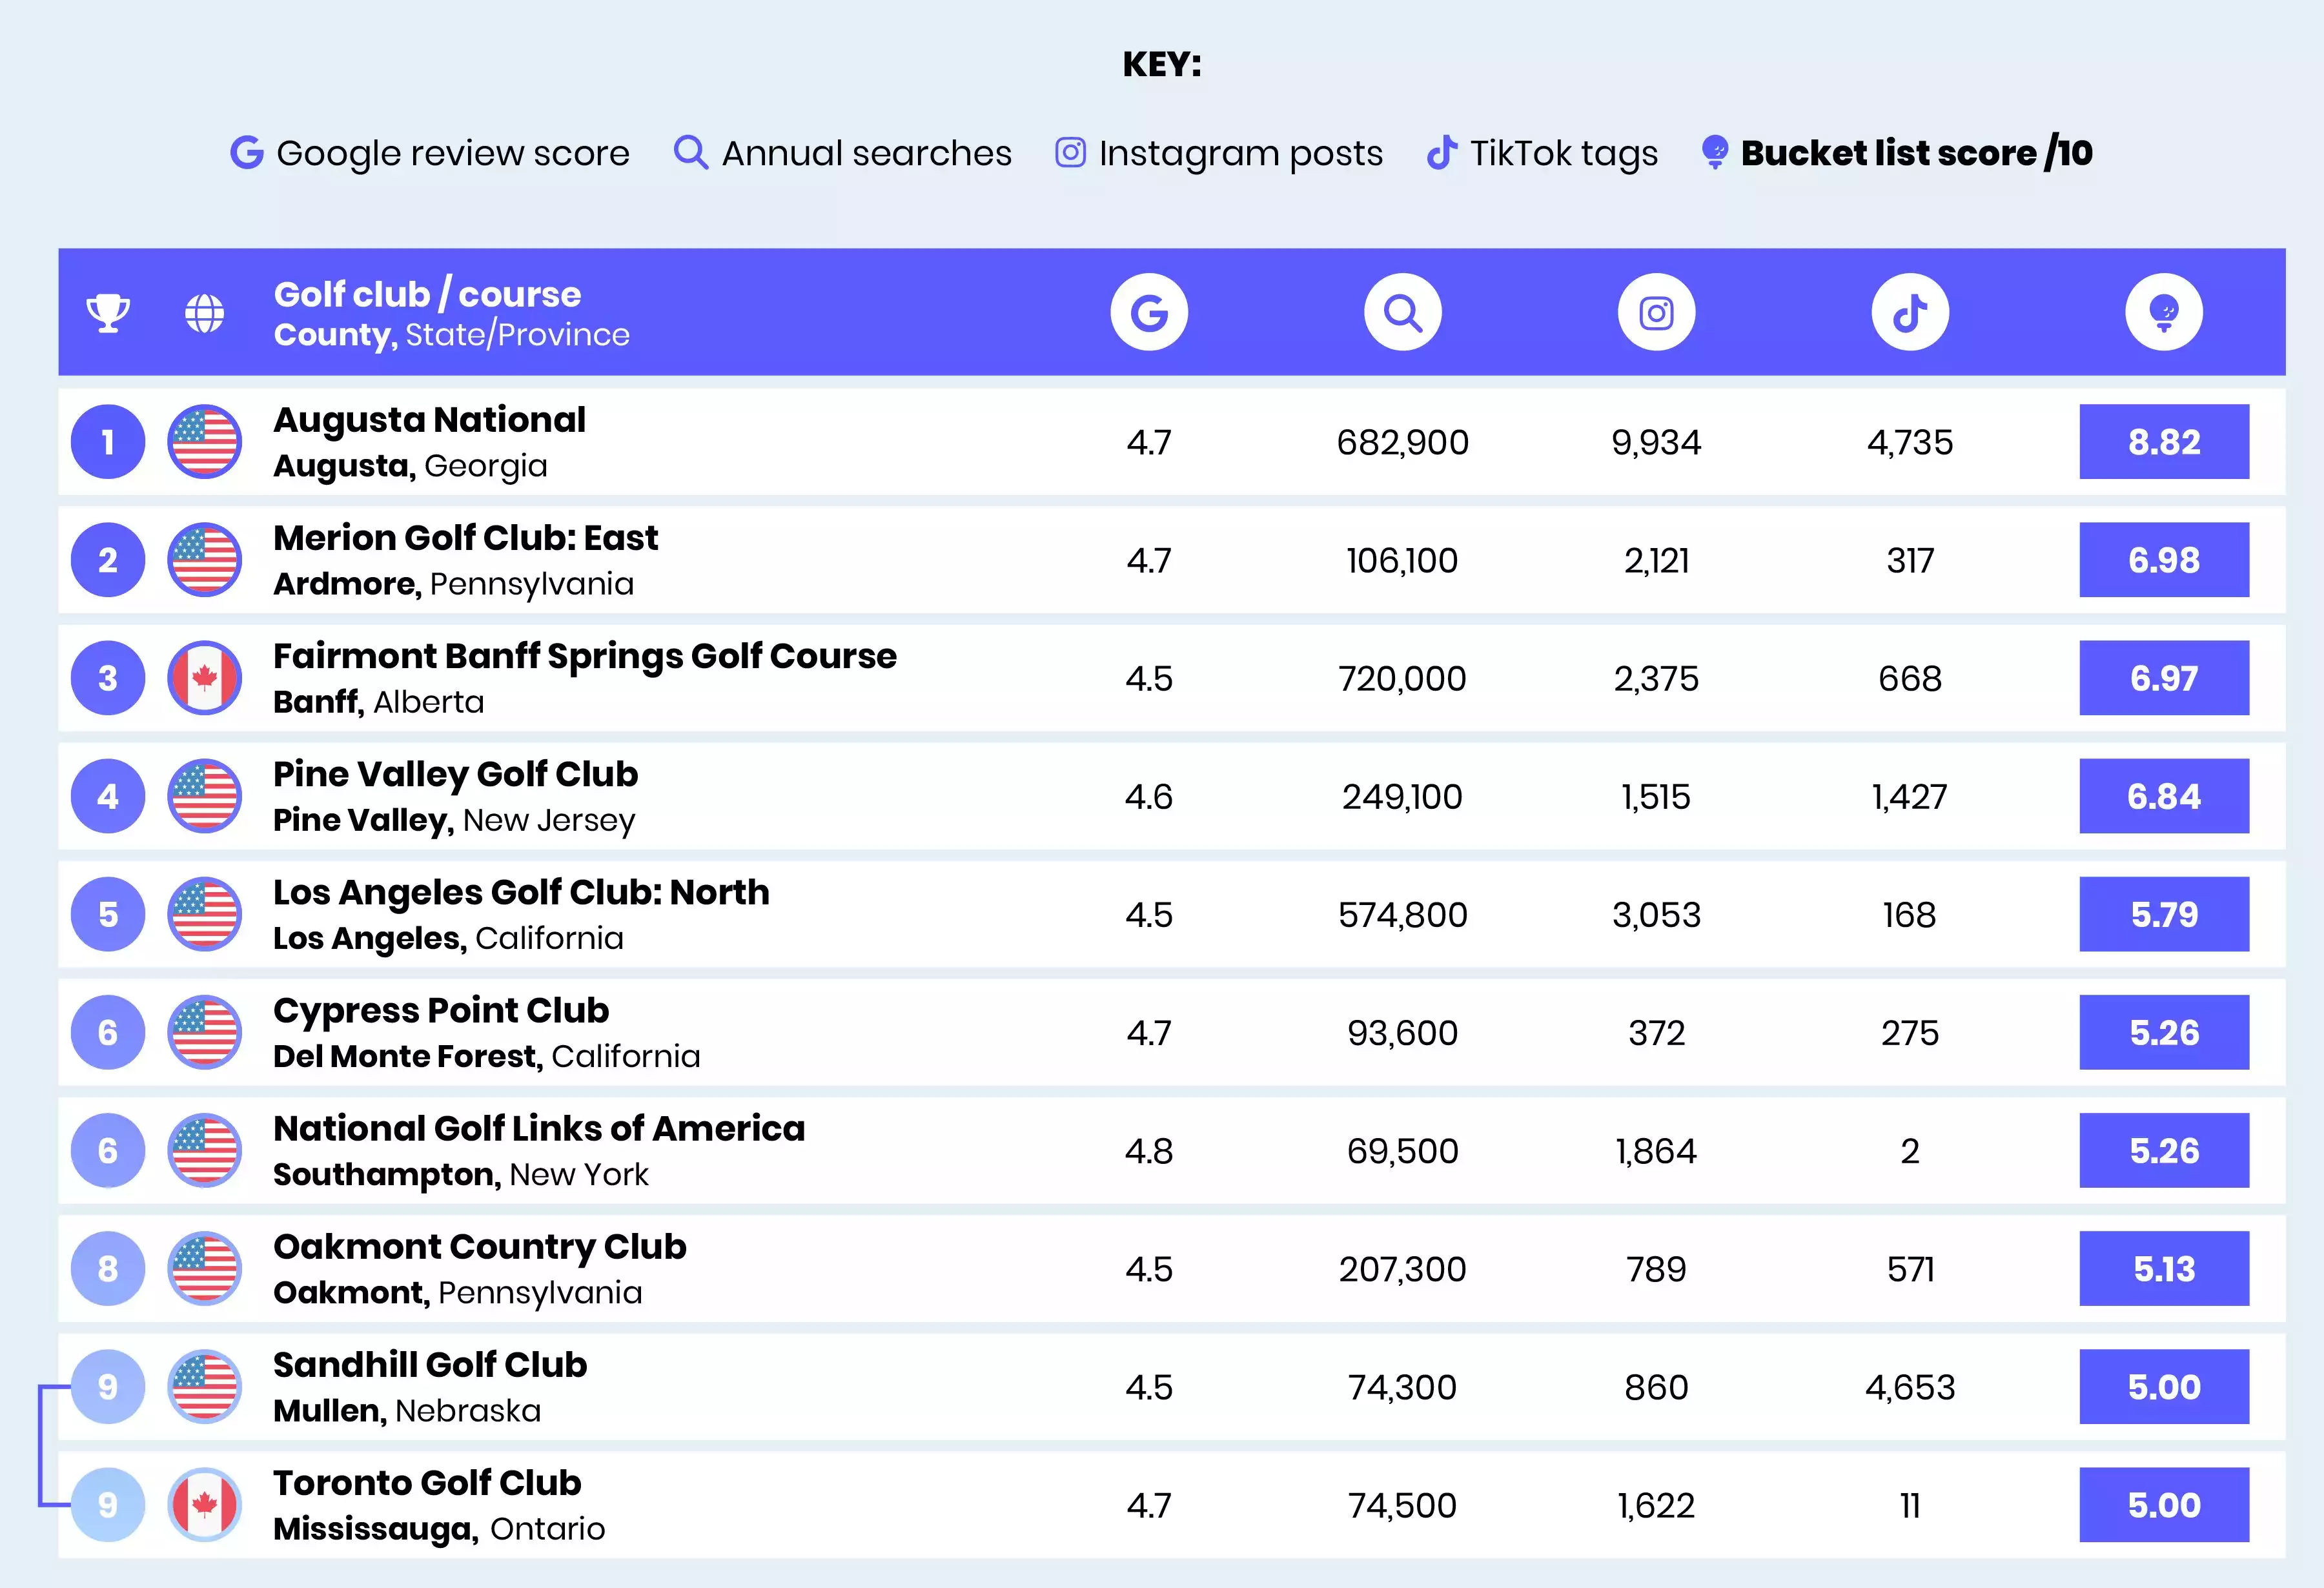This screenshot has width=2324, height=1588.
Task: Click the 5.79 bucket list score box
Action: pos(2164,914)
